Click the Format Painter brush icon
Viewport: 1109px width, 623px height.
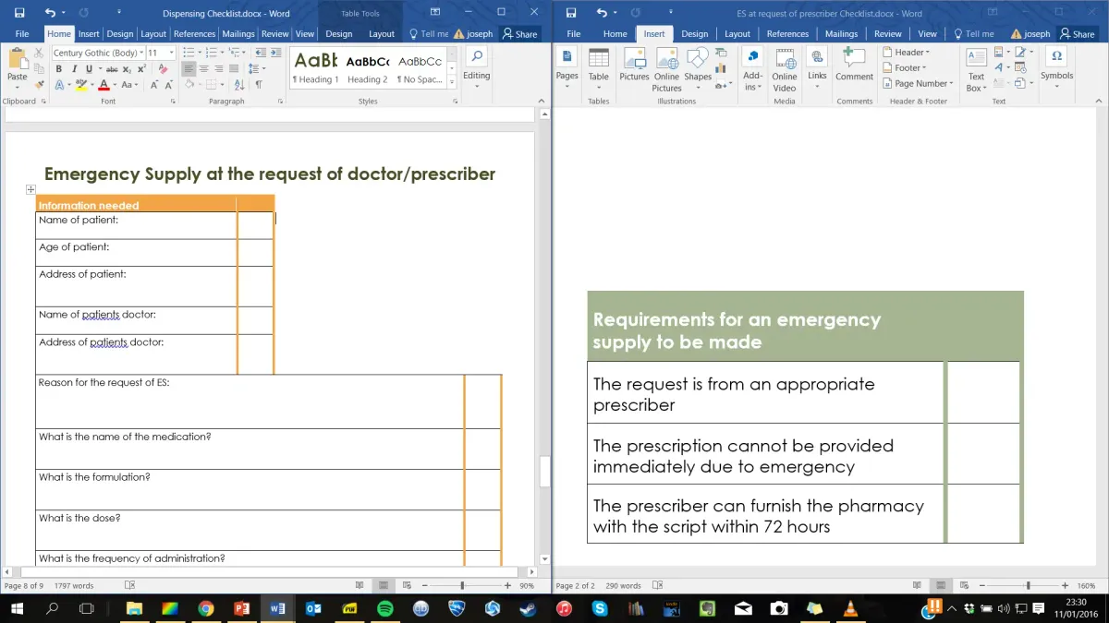point(39,84)
